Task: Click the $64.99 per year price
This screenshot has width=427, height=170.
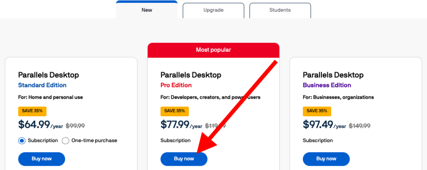Action: point(34,125)
